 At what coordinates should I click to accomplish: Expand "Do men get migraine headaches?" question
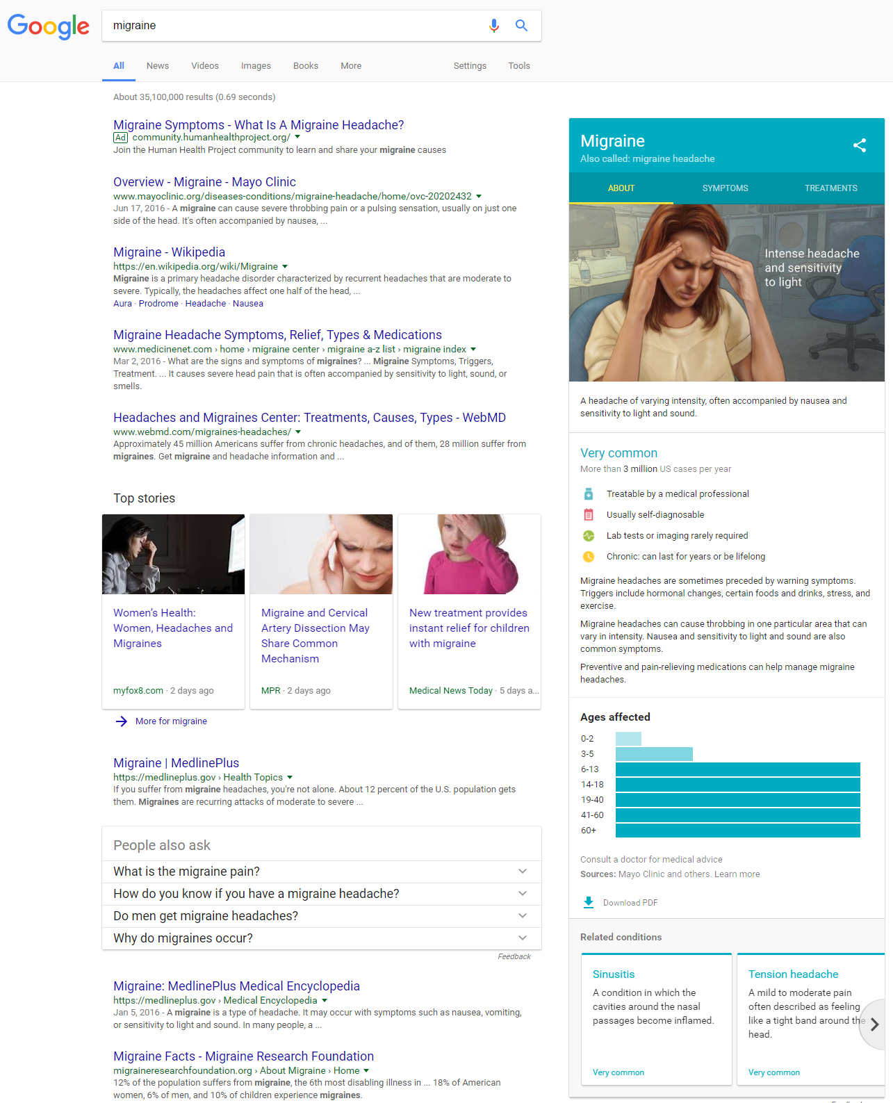(322, 916)
